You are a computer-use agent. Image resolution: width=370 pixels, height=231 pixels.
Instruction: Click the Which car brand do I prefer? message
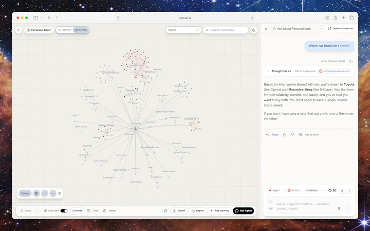[x=330, y=46]
